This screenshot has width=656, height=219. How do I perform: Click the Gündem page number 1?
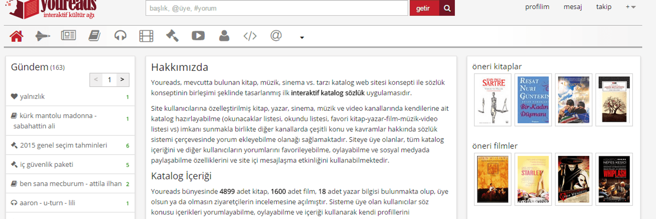109,80
